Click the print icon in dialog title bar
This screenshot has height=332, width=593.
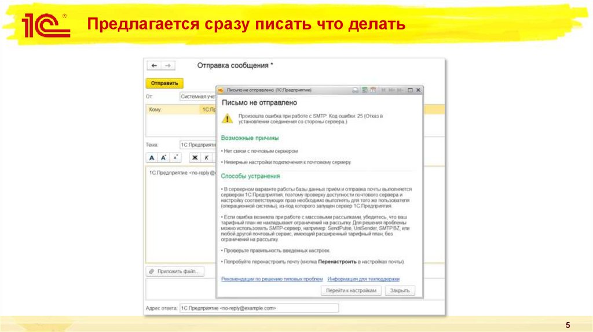pos(355,90)
